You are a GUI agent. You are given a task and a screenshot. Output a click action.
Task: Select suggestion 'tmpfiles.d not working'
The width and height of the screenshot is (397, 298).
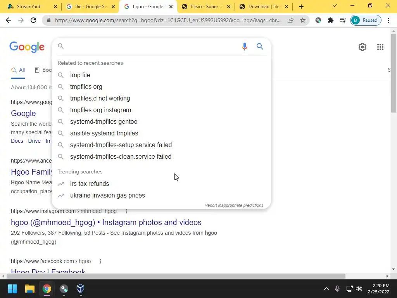(x=161, y=98)
